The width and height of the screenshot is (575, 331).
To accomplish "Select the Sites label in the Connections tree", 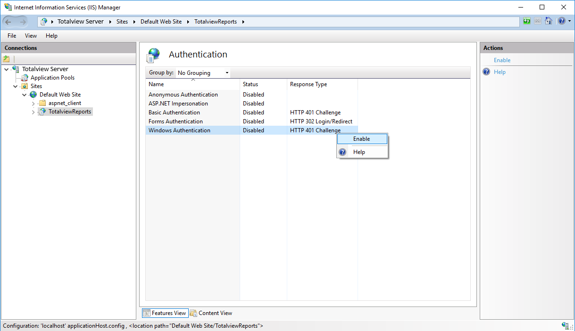I will (x=36, y=86).
